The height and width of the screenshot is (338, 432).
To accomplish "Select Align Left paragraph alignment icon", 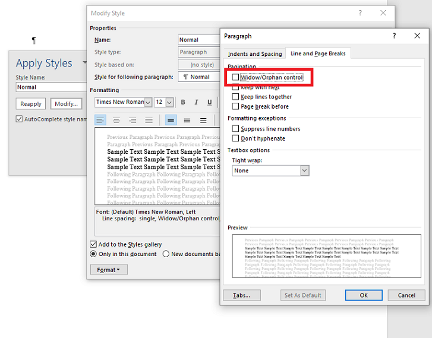I will pyautogui.click(x=100, y=120).
